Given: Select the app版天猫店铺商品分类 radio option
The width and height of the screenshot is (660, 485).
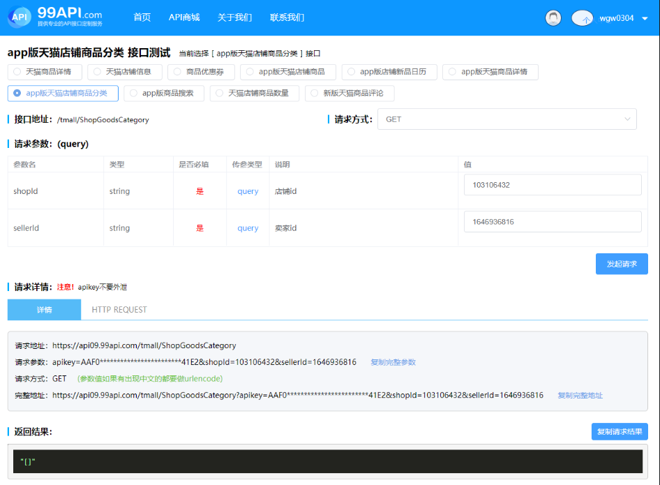Looking at the screenshot, I should pyautogui.click(x=63, y=93).
